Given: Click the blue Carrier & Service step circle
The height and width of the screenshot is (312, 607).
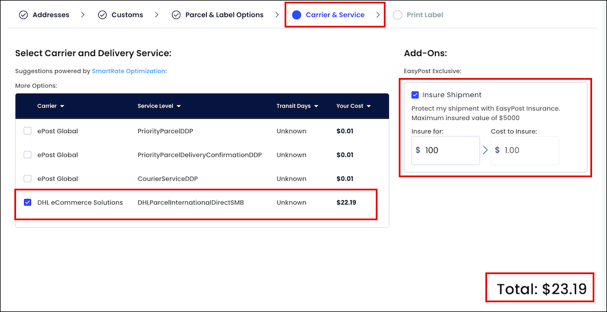Looking at the screenshot, I should pyautogui.click(x=297, y=15).
